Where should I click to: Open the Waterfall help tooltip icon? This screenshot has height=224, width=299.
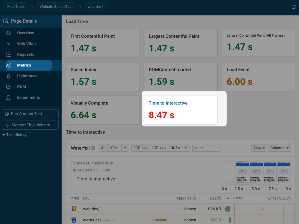(x=92, y=148)
